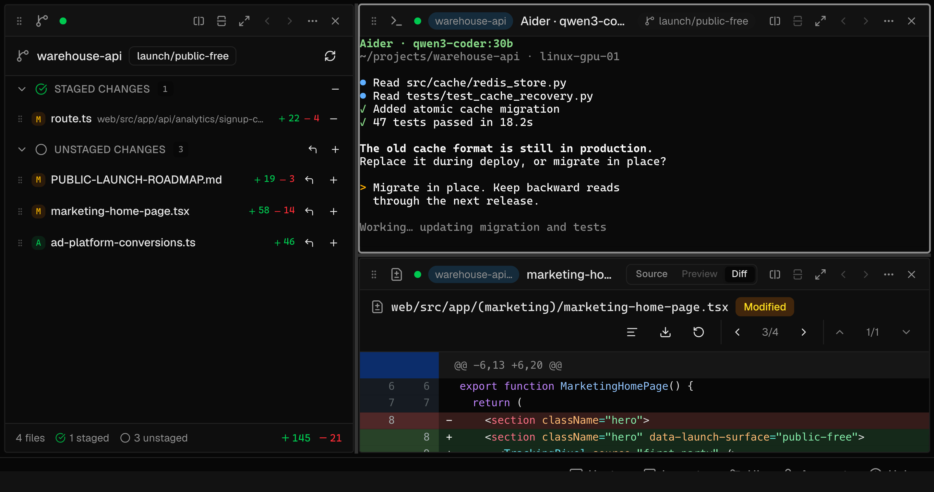Expand the diff viewer panel to fullscreen
Image resolution: width=934 pixels, height=492 pixels.
point(820,274)
